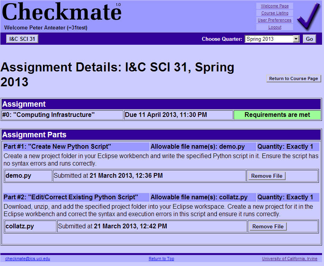Click the demo.py file name cell

[x=28, y=176]
